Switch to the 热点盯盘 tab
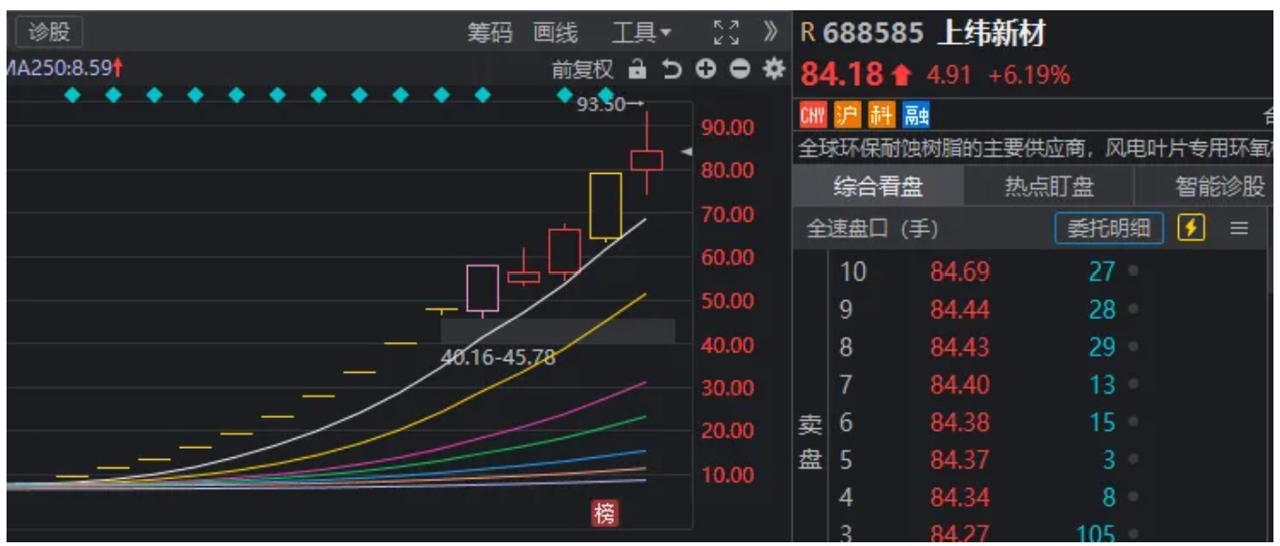1280x546 pixels. point(1049,187)
